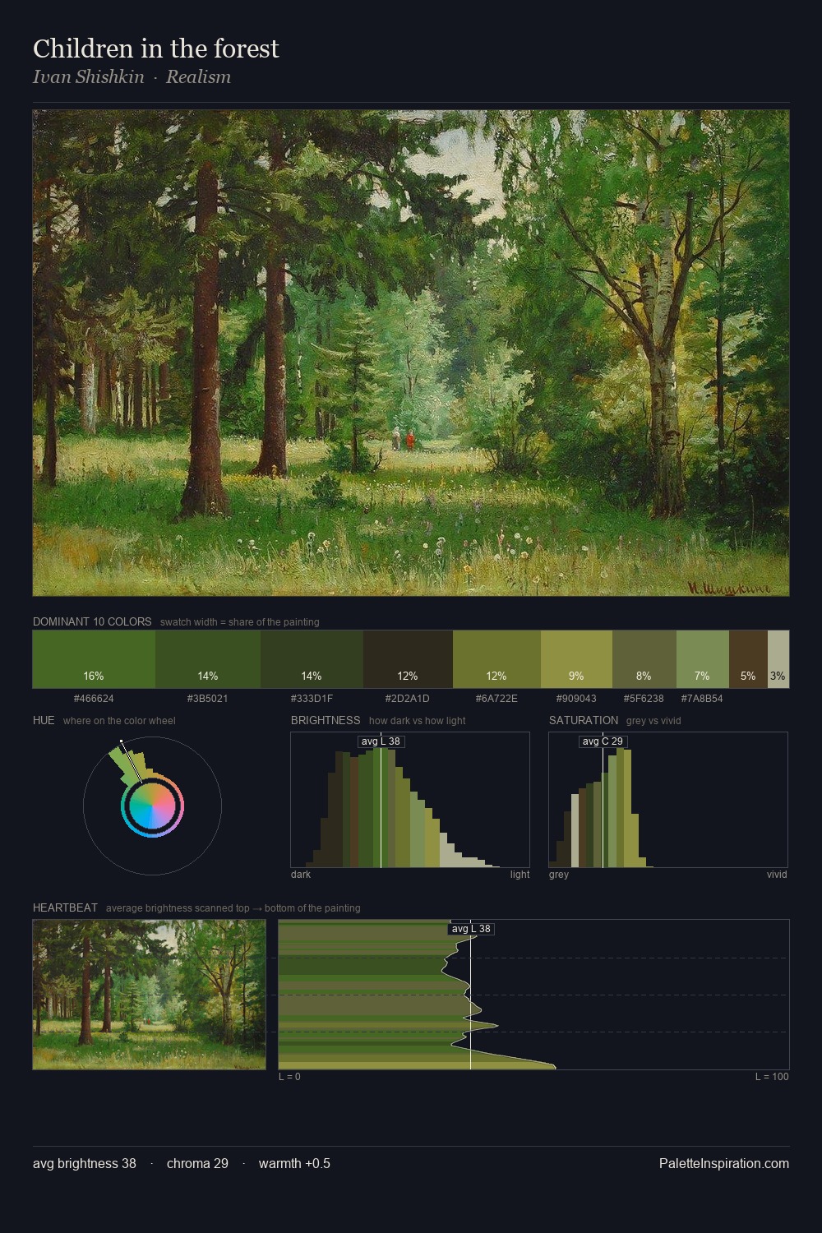Screen dimensions: 822x1233
Task: Click hex code '#466624' text
Action: 94,699
